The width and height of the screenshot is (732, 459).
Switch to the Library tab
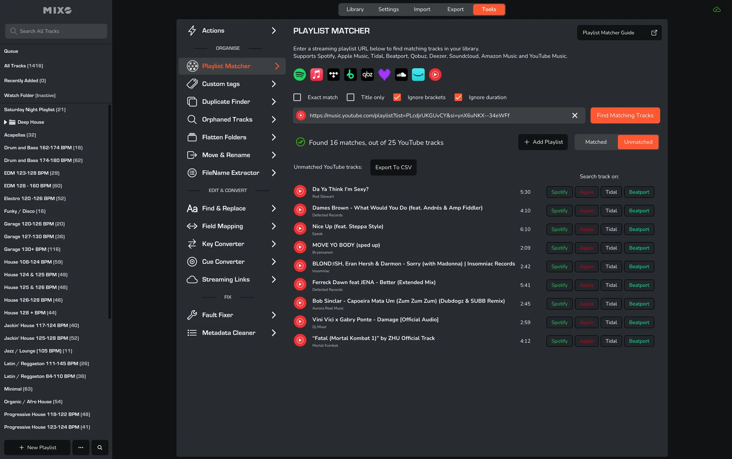(355, 10)
